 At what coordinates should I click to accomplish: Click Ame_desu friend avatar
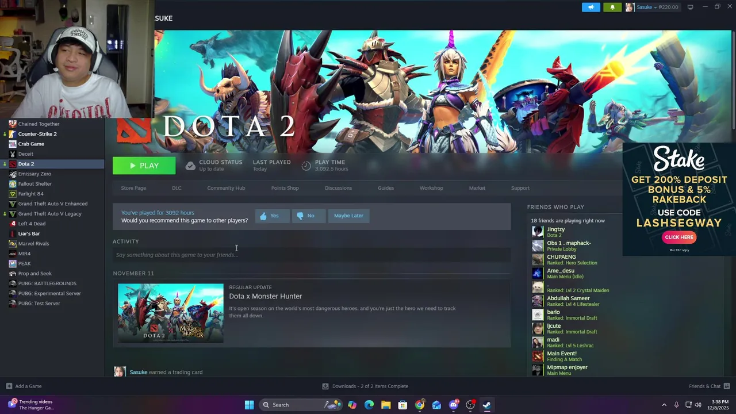(x=538, y=274)
